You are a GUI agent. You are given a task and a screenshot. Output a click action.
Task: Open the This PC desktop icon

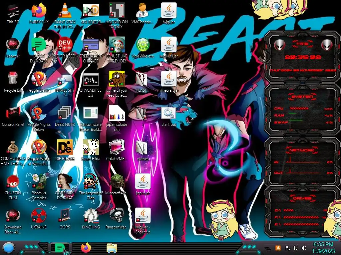(13, 14)
